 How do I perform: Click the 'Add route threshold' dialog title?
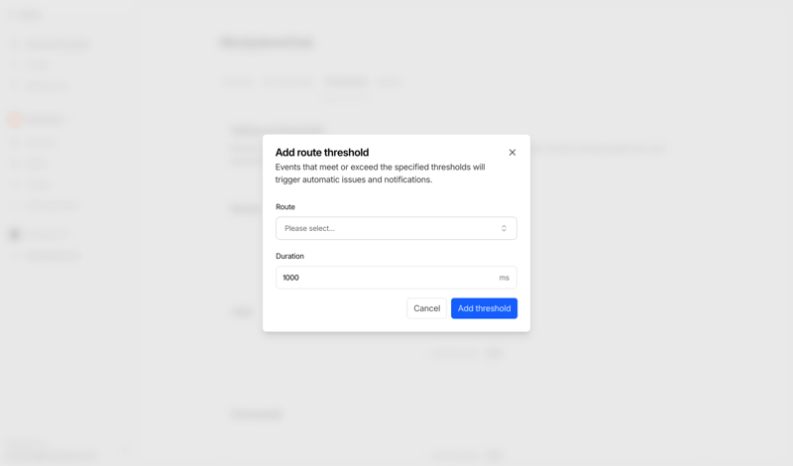[x=322, y=153]
